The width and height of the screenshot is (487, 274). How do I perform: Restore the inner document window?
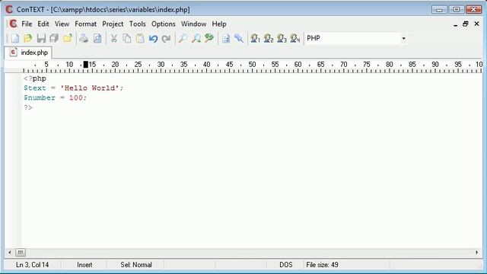coord(465,24)
